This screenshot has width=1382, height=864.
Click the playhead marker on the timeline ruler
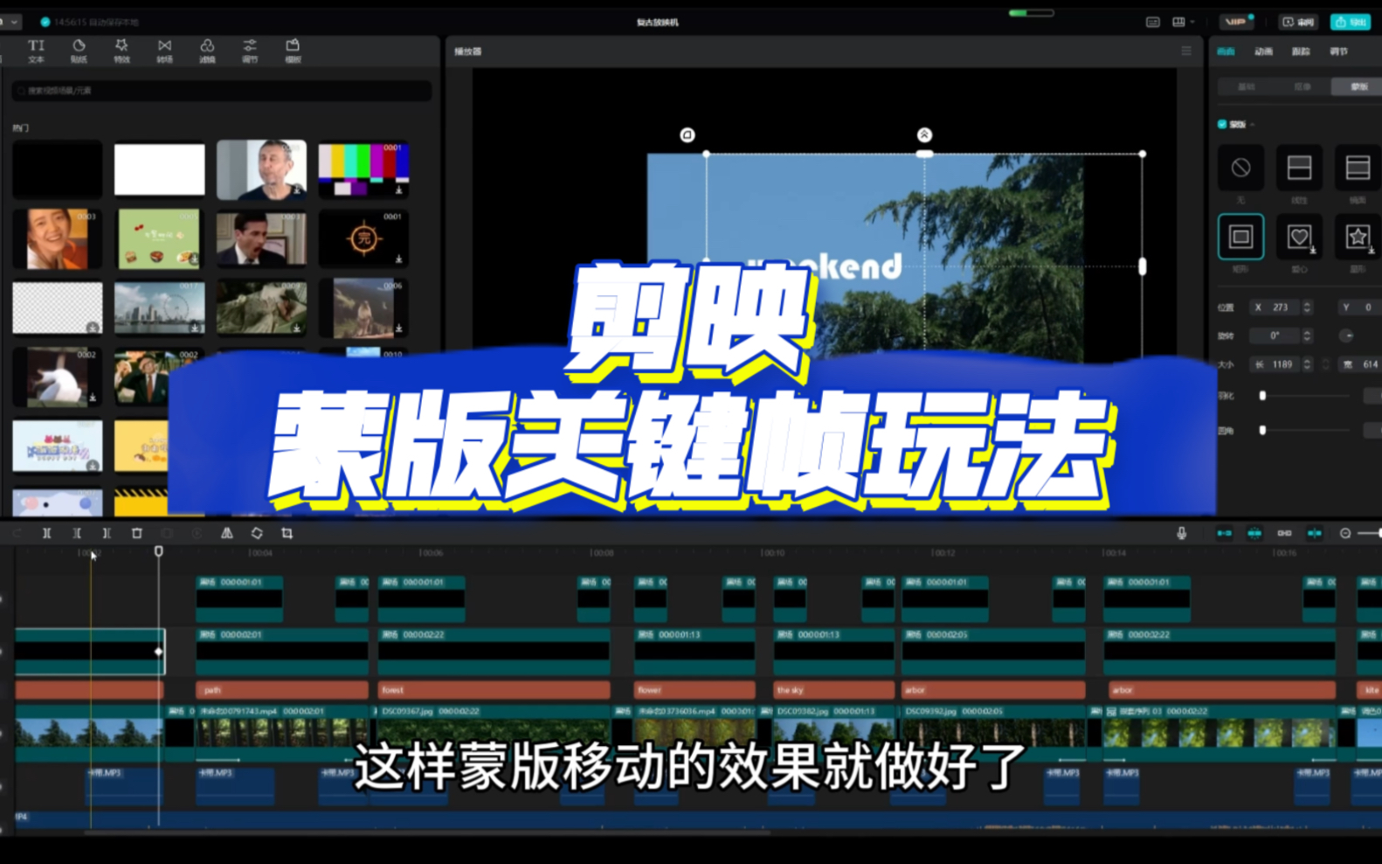(158, 551)
